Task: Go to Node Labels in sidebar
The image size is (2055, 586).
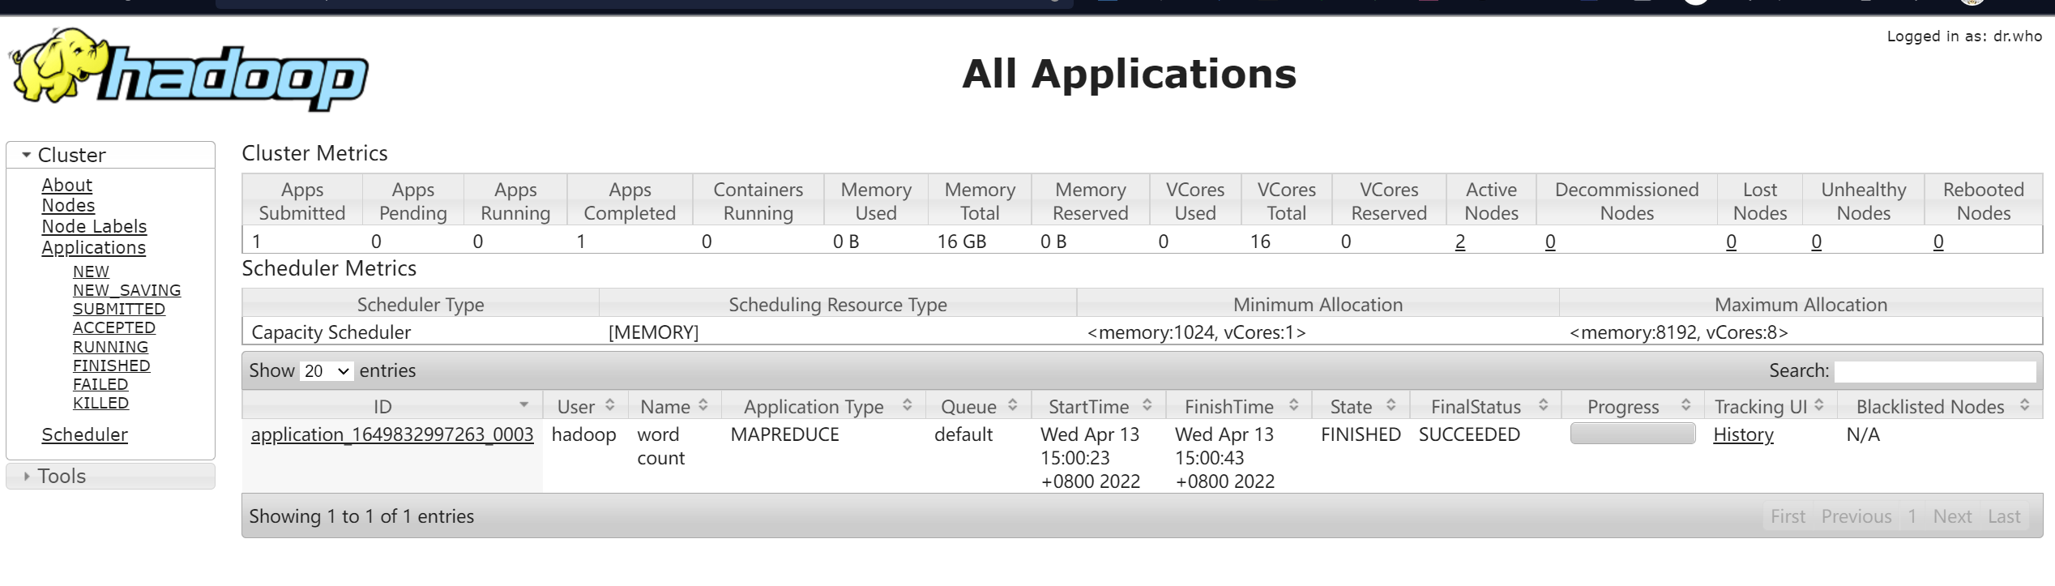Action: 94,227
